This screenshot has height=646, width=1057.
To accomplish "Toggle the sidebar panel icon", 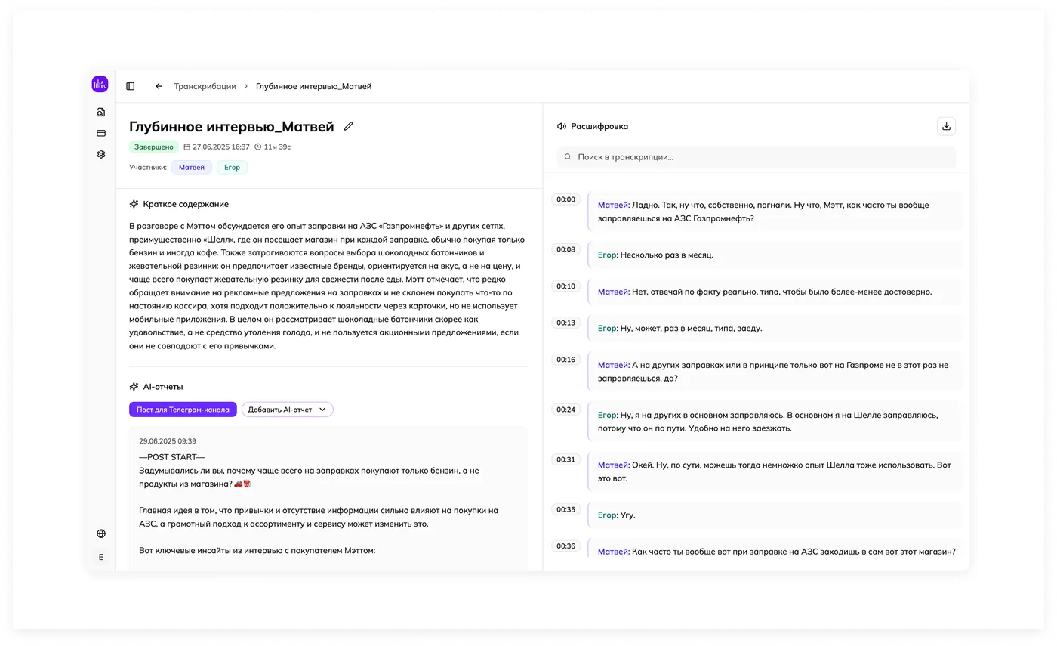I will click(131, 86).
